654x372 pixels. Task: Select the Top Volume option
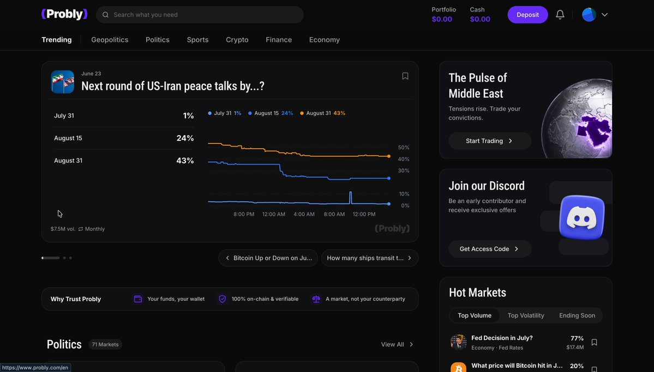475,315
